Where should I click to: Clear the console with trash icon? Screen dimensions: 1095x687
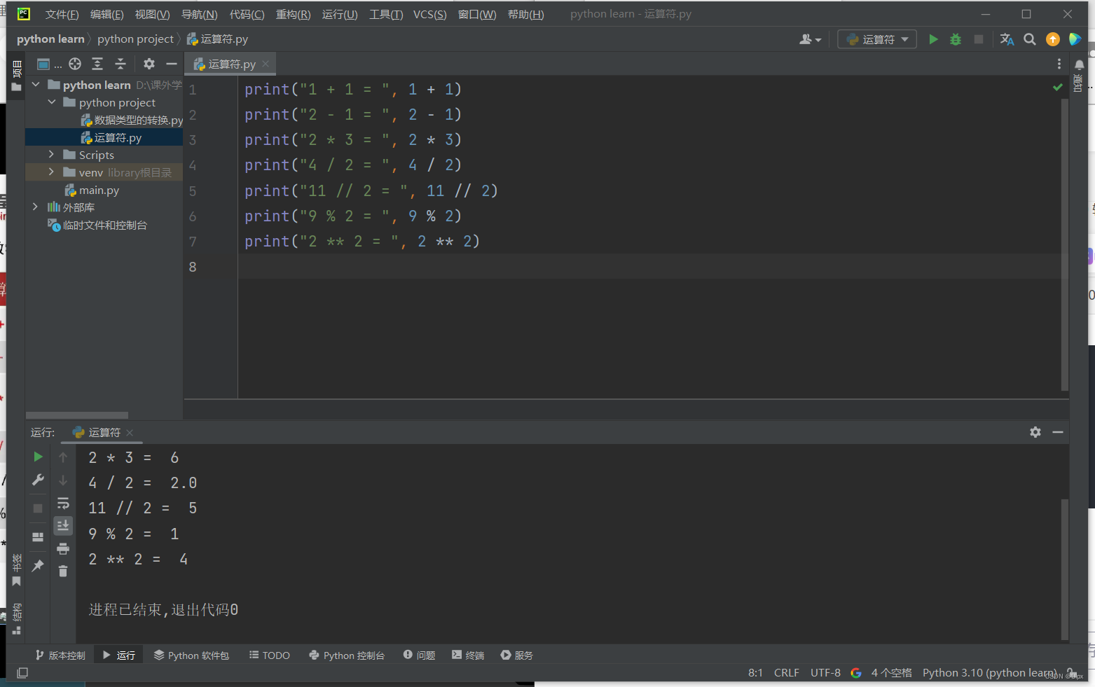(63, 571)
